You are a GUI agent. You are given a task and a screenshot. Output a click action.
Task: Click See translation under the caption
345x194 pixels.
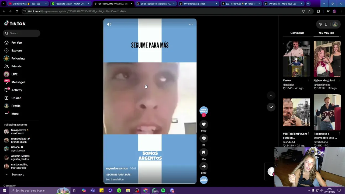pos(115,179)
